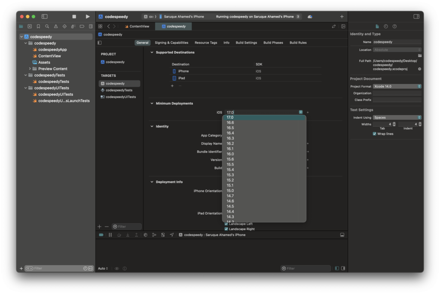Select the codespeedyUITests target
440x294 pixels.
[119, 97]
